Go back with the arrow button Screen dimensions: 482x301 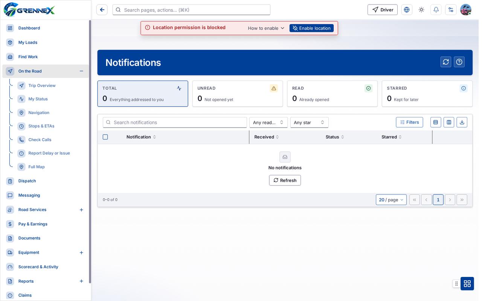[x=102, y=10]
